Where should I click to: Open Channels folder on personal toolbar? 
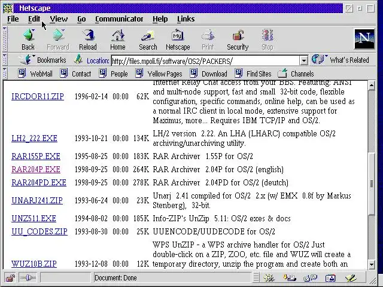point(296,74)
